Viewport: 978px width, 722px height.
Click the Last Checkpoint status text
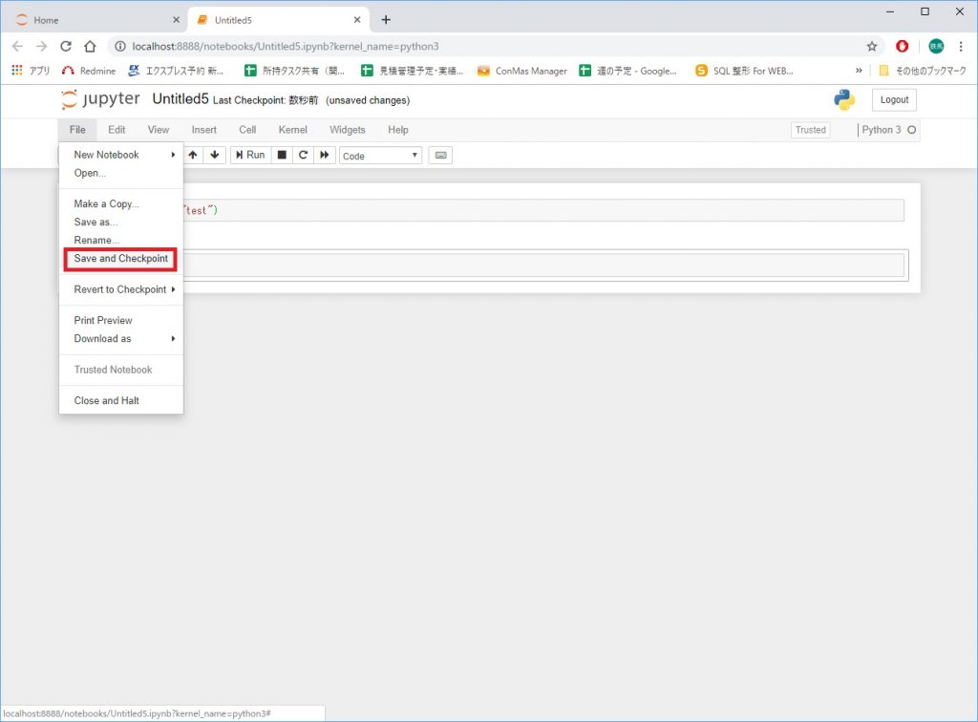(x=266, y=100)
